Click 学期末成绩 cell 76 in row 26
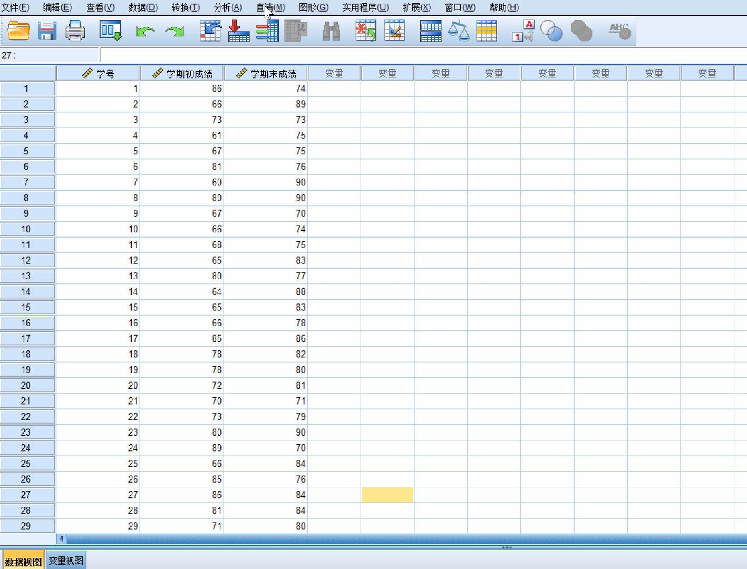747x569 pixels. pos(266,479)
